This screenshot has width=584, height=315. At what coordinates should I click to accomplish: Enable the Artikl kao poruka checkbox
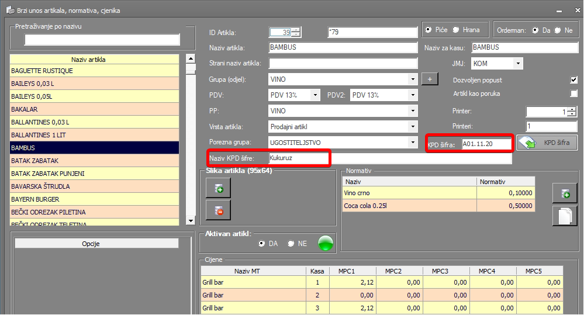(573, 94)
